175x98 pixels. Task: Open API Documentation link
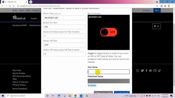point(22,76)
